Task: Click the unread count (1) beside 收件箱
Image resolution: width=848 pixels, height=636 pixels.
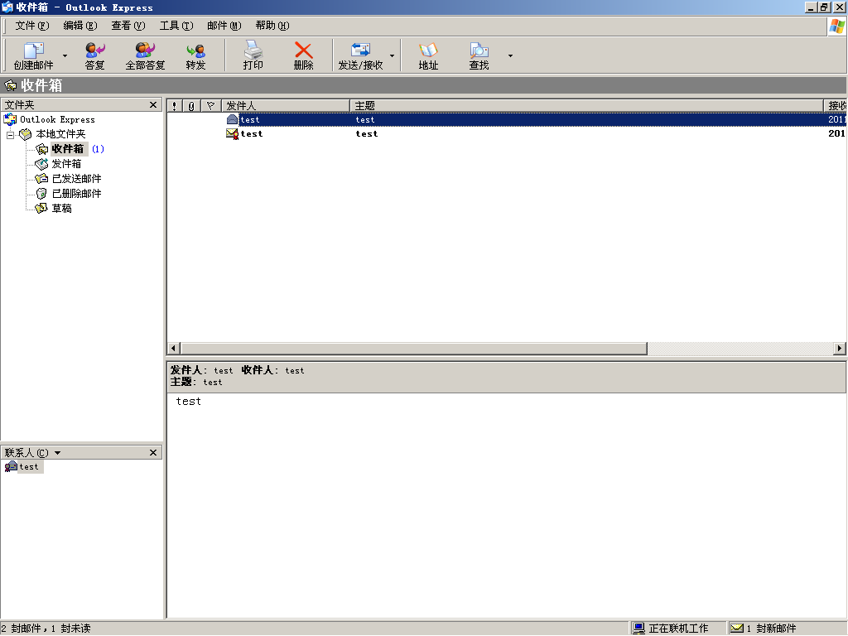Action: pos(98,149)
